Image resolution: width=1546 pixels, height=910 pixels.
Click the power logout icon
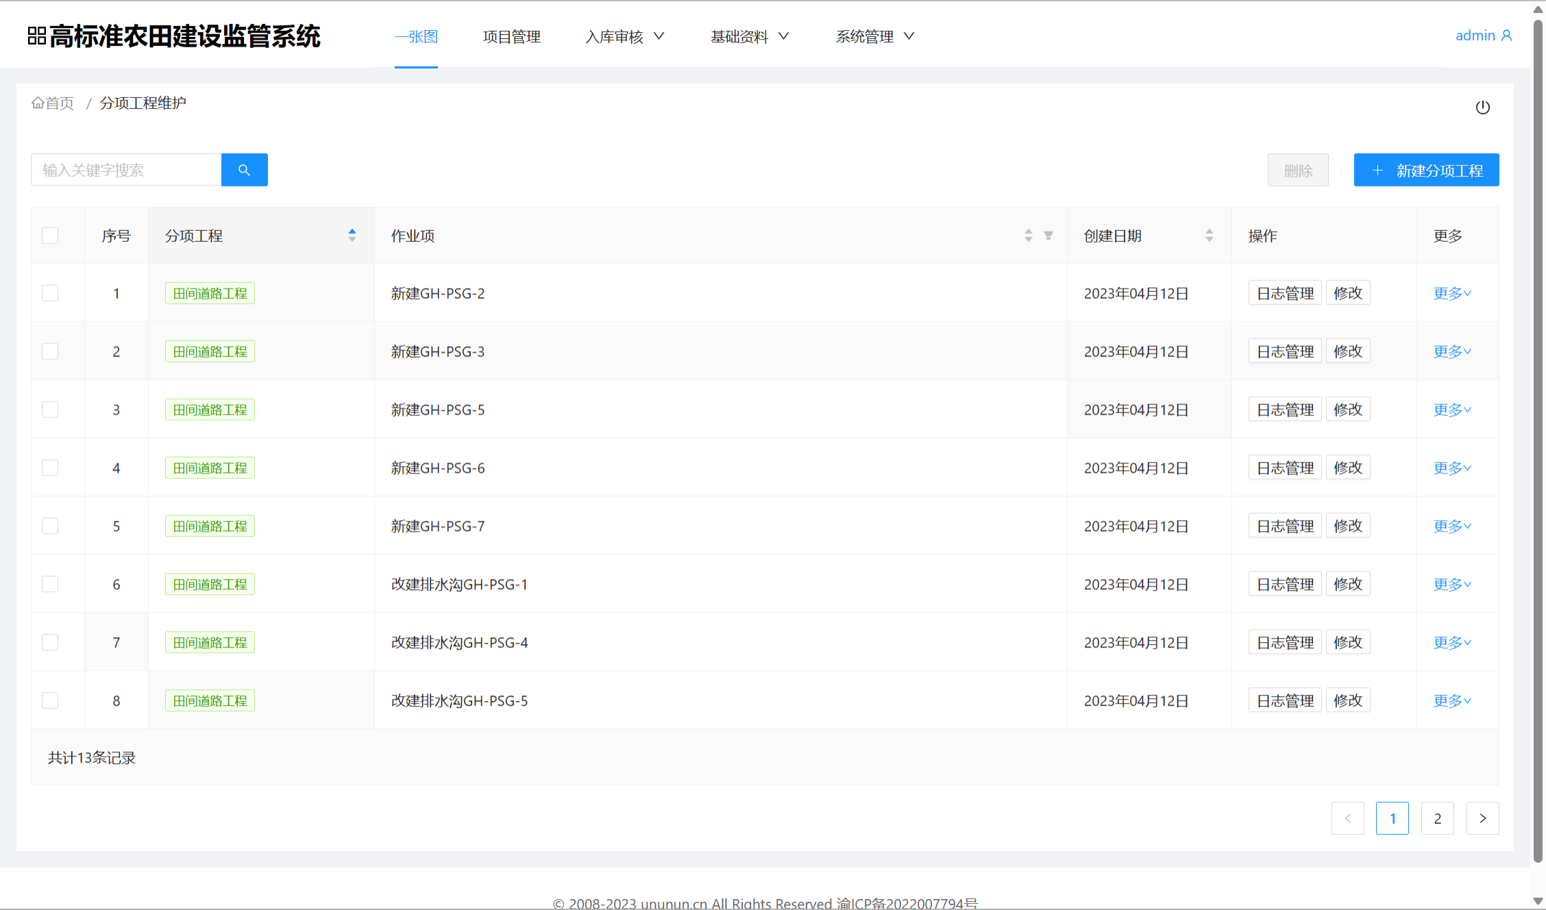tap(1482, 107)
